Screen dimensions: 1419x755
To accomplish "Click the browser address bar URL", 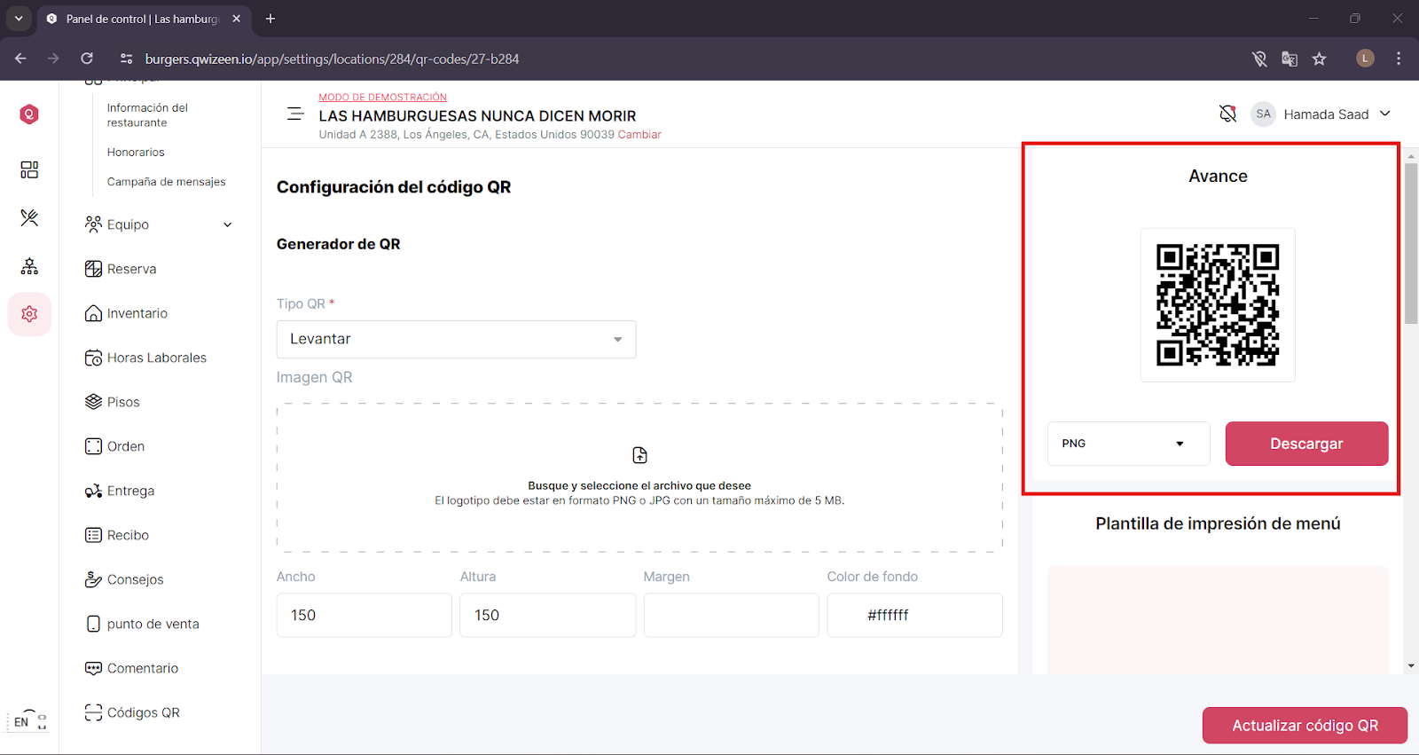I will tap(332, 59).
